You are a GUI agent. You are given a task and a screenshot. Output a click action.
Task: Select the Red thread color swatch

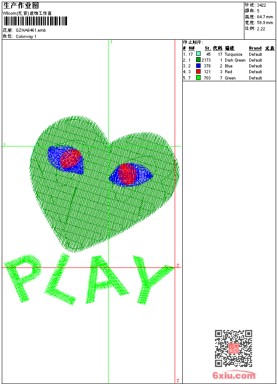pos(198,71)
